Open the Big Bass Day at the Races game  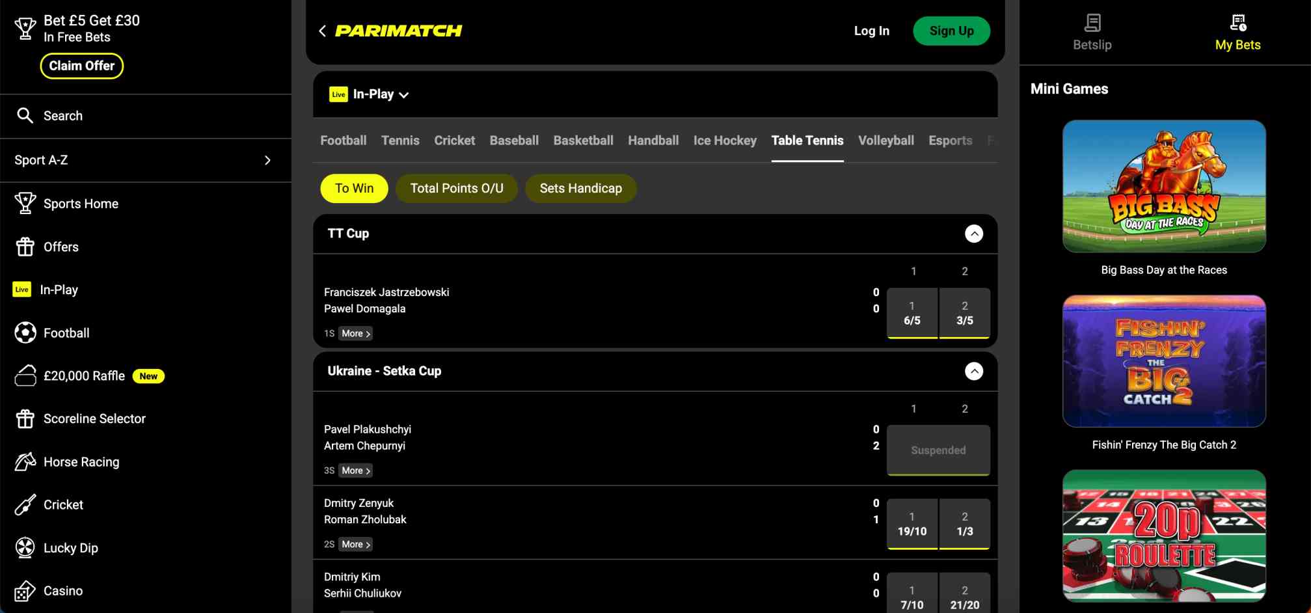(x=1164, y=187)
